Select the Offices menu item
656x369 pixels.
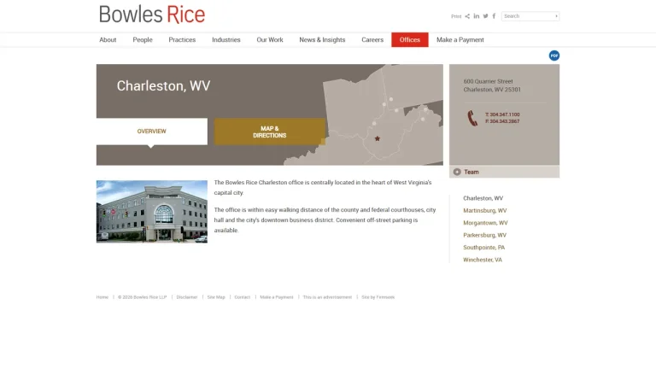410,40
